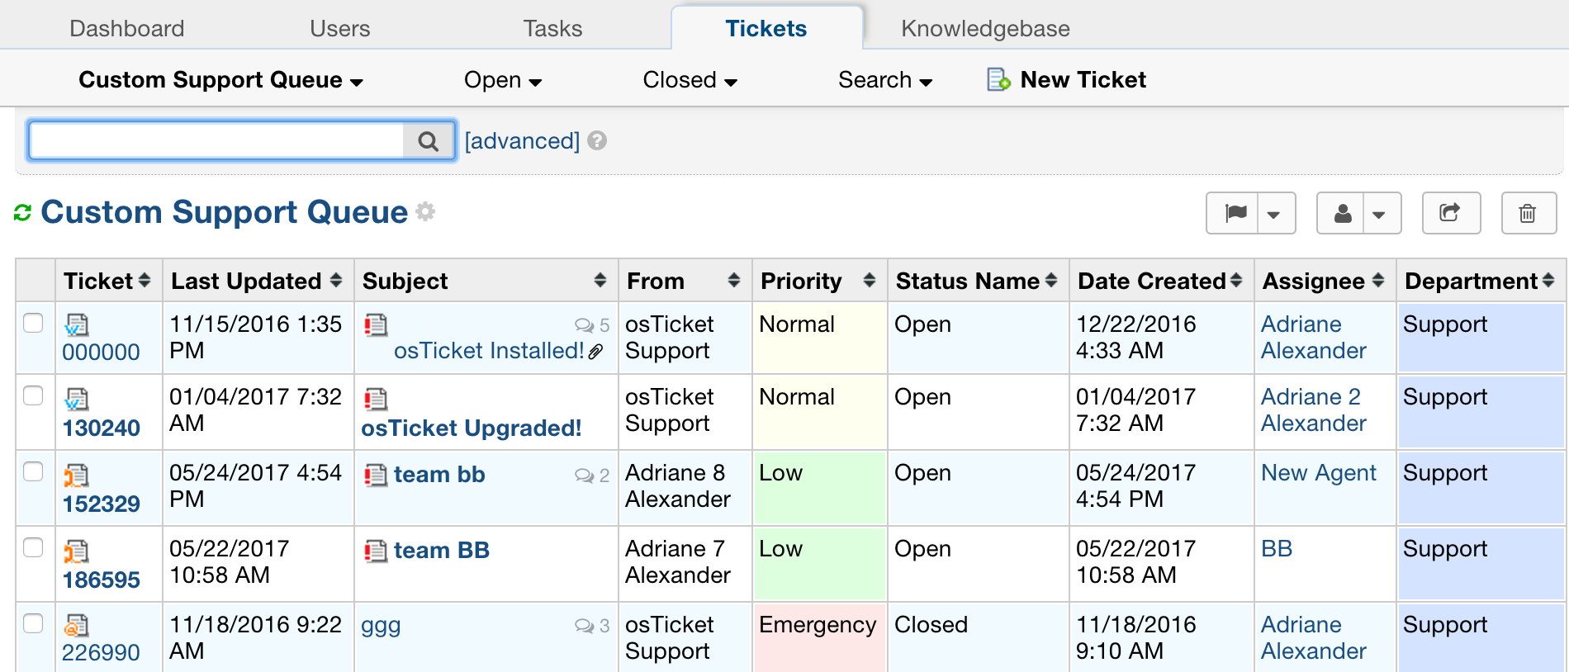This screenshot has width=1569, height=672.
Task: Click the search magnifier icon
Action: tap(428, 141)
